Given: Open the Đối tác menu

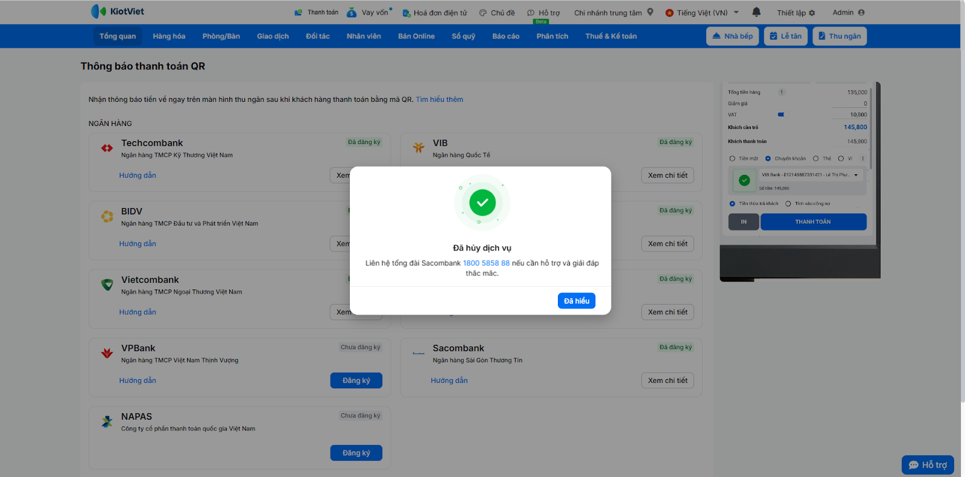Looking at the screenshot, I should pos(318,36).
